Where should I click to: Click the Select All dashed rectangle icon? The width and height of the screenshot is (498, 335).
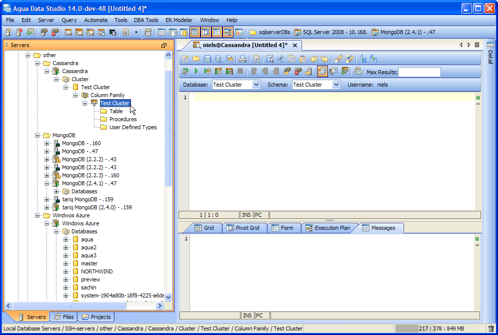[x=269, y=59]
